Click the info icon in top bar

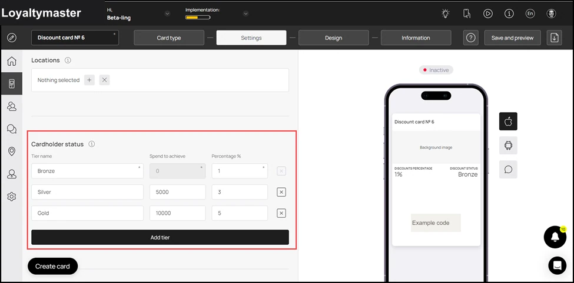(x=509, y=14)
